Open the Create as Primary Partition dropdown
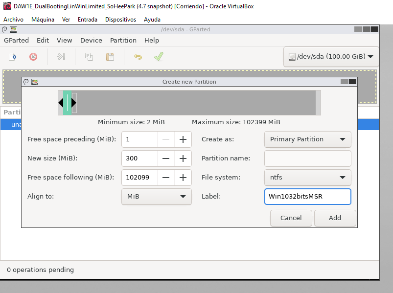393x293 pixels. coord(307,139)
